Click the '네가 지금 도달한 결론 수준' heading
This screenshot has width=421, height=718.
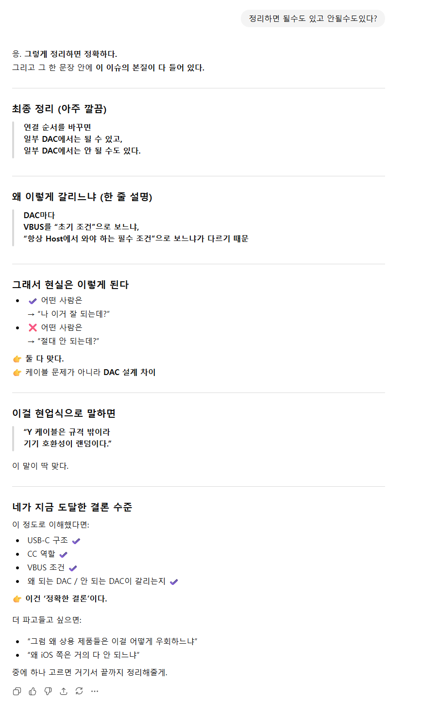click(72, 507)
